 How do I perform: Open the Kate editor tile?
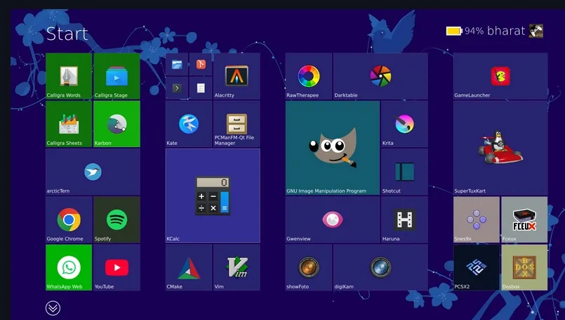click(189, 124)
